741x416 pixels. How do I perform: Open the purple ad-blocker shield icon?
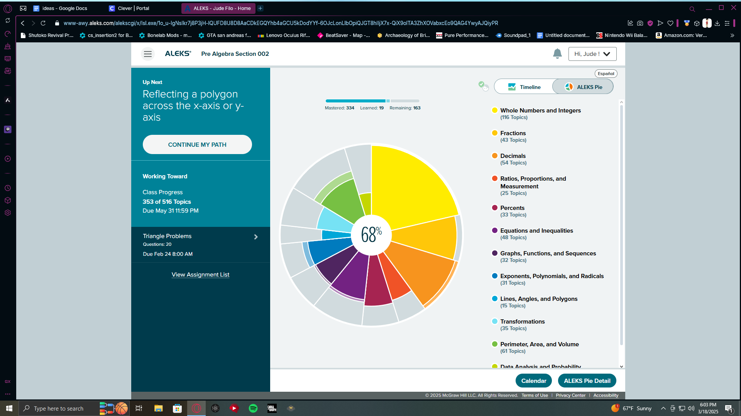650,23
